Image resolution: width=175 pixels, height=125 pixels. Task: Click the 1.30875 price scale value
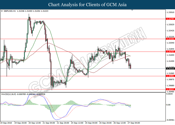(170, 79)
